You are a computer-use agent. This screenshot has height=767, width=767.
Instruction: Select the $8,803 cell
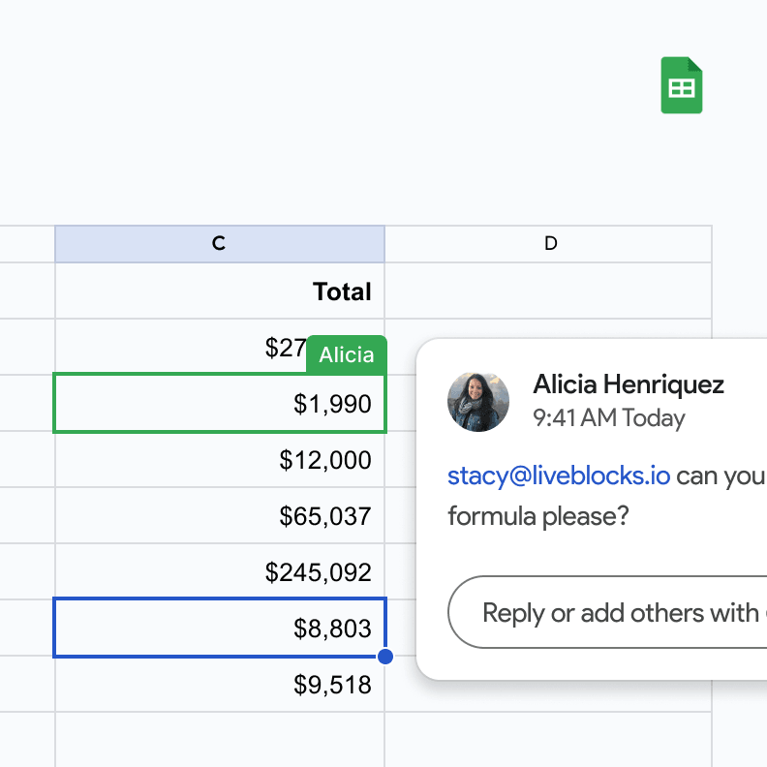click(220, 628)
